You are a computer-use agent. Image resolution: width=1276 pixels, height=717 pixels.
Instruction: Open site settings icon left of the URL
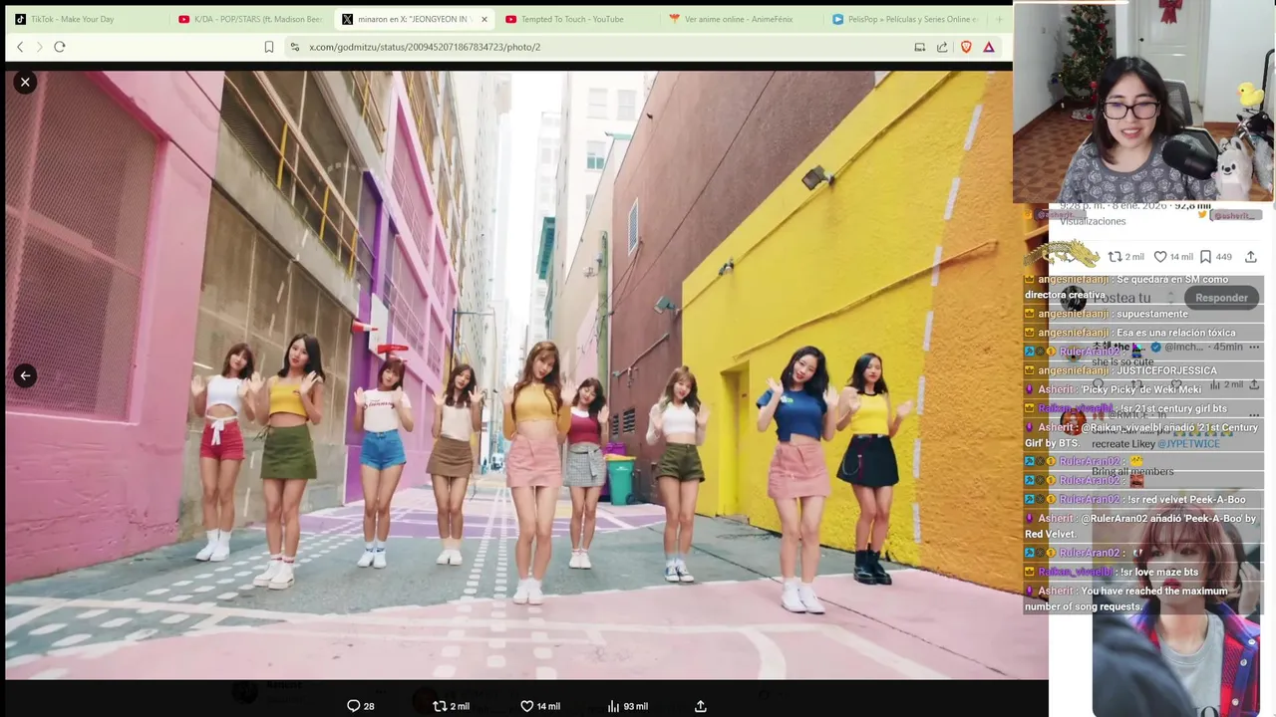click(x=294, y=47)
